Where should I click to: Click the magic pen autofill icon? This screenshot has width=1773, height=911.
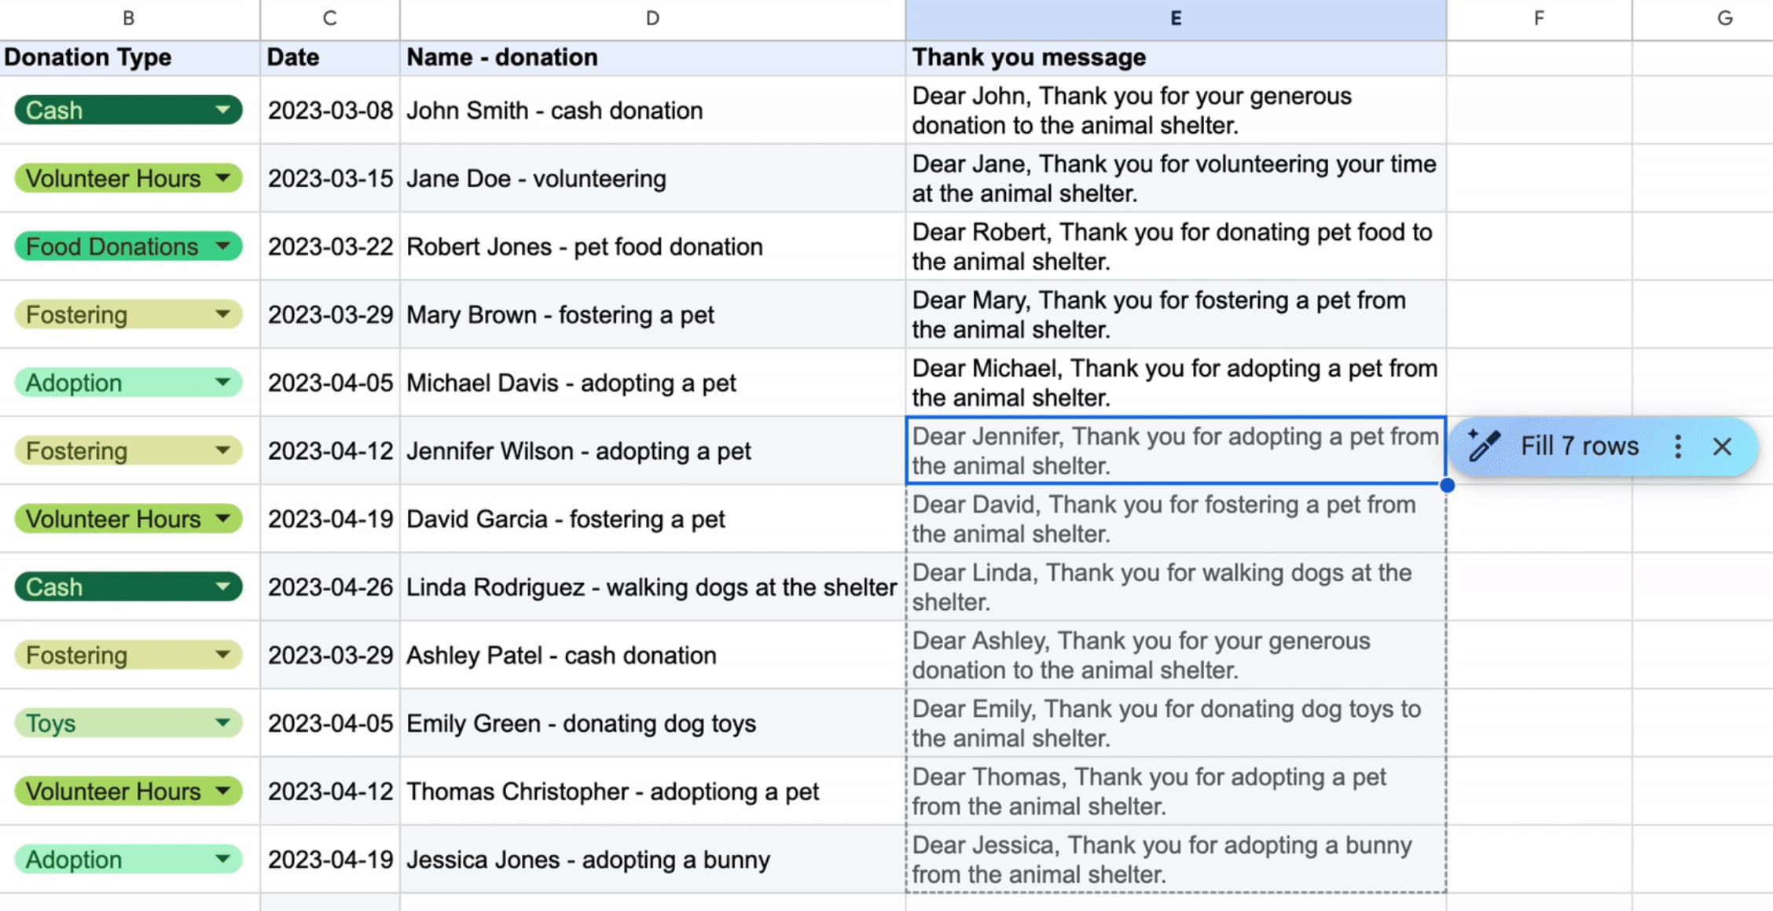click(x=1485, y=446)
